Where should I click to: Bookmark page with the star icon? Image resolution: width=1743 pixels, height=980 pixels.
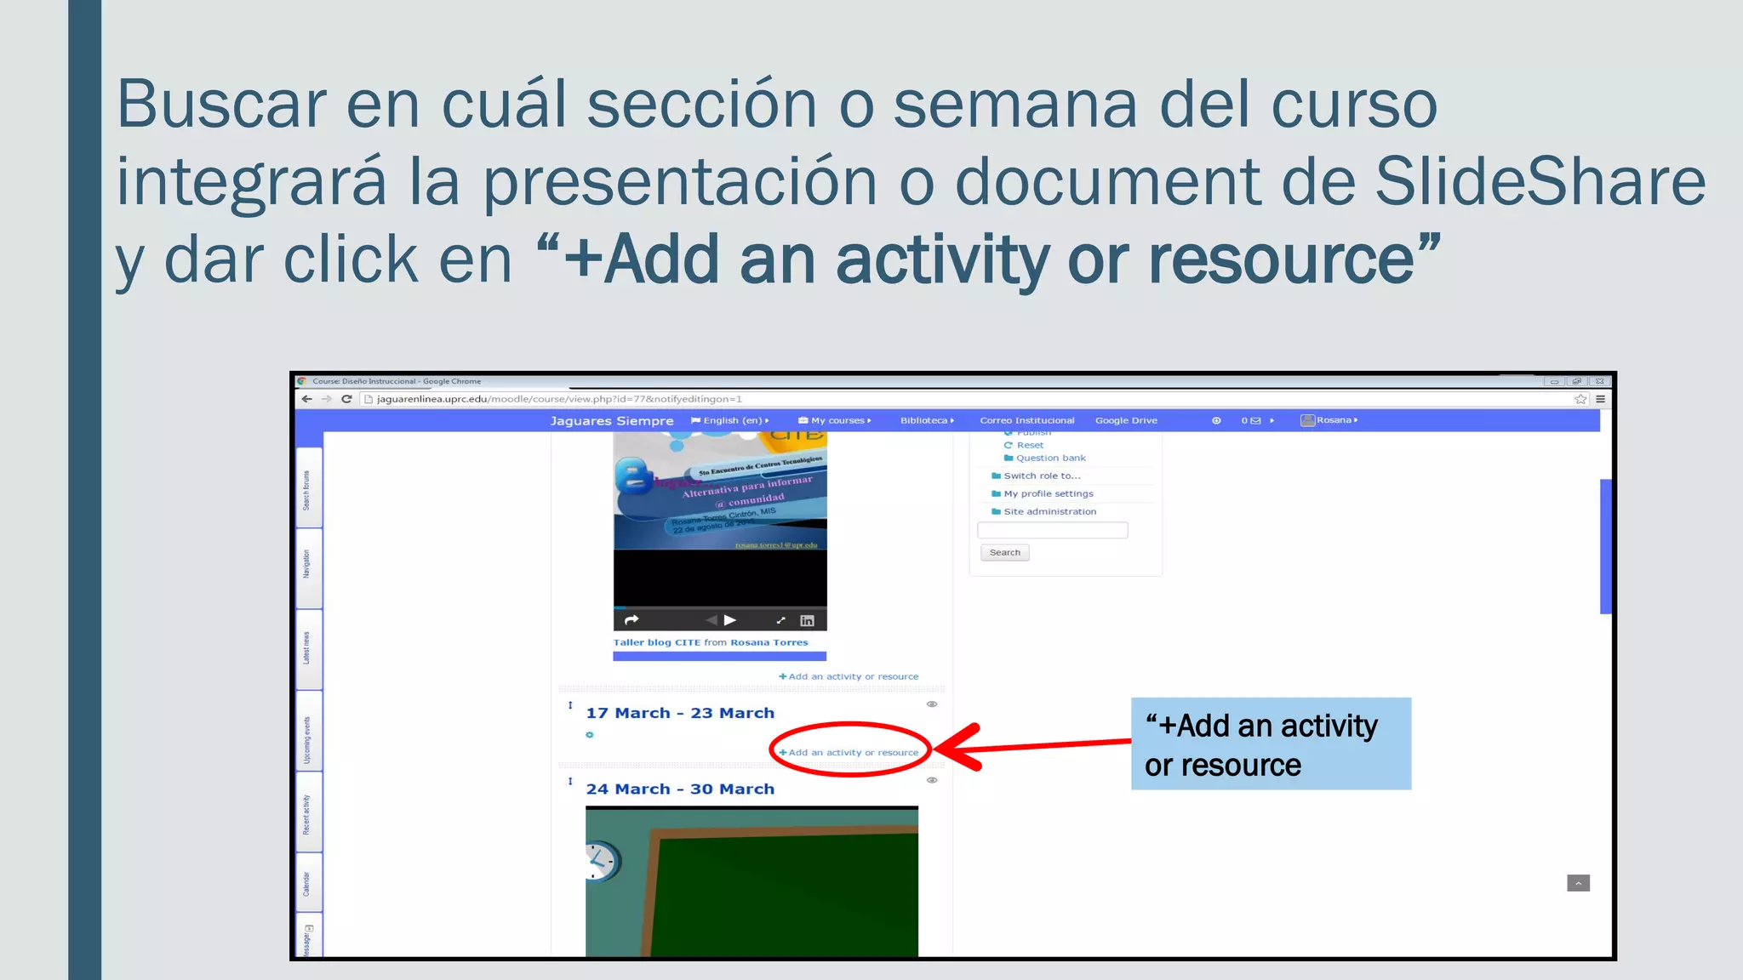pyautogui.click(x=1580, y=399)
